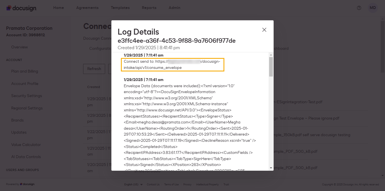The height and width of the screenshot is (191, 385).
Task: Open Value Calculator in sidebar
Action: click(26, 145)
